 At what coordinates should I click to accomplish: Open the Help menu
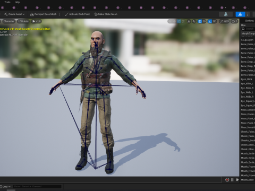click(x=17, y=2)
